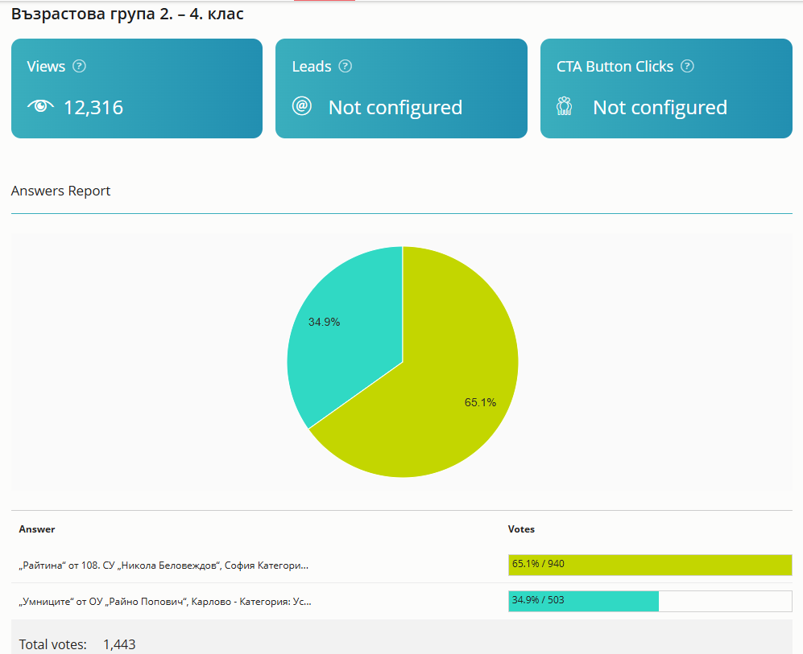Click the green 65.1% / 940 votes bar
This screenshot has height=654, width=803.
point(649,565)
